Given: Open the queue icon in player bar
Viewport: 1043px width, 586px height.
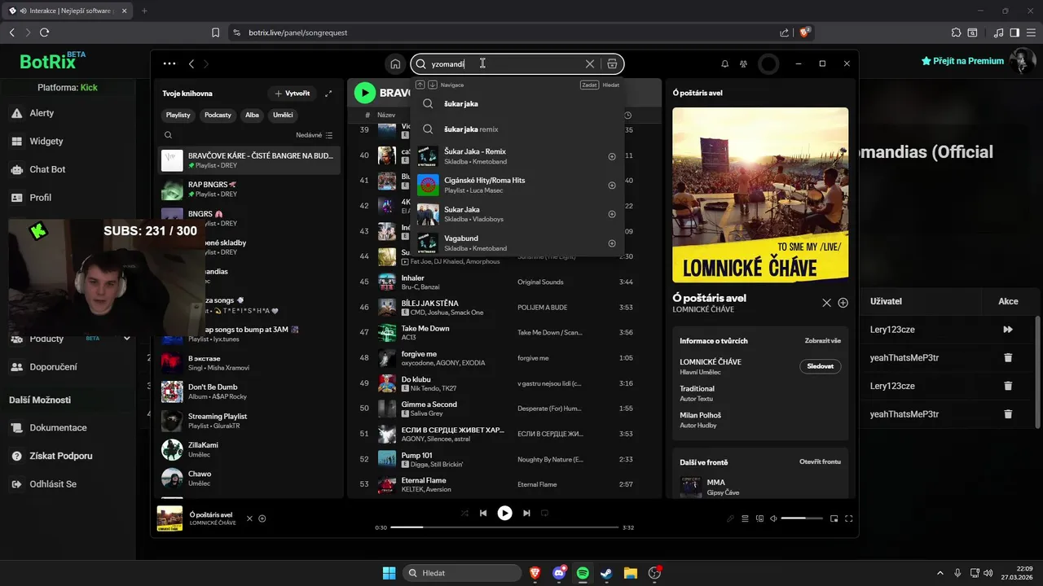Looking at the screenshot, I should click(x=745, y=518).
